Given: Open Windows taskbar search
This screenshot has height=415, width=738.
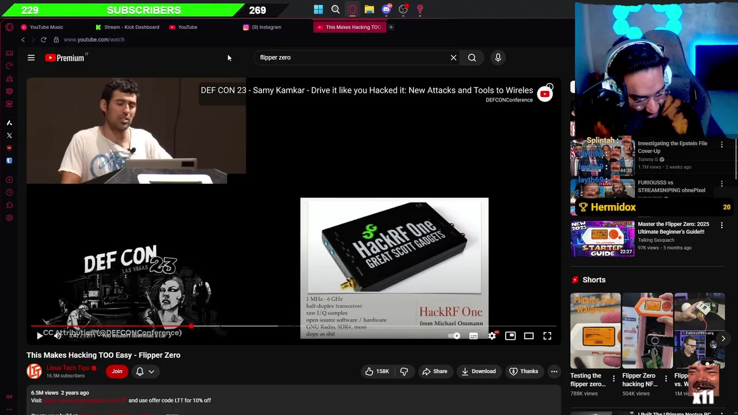Looking at the screenshot, I should point(336,9).
